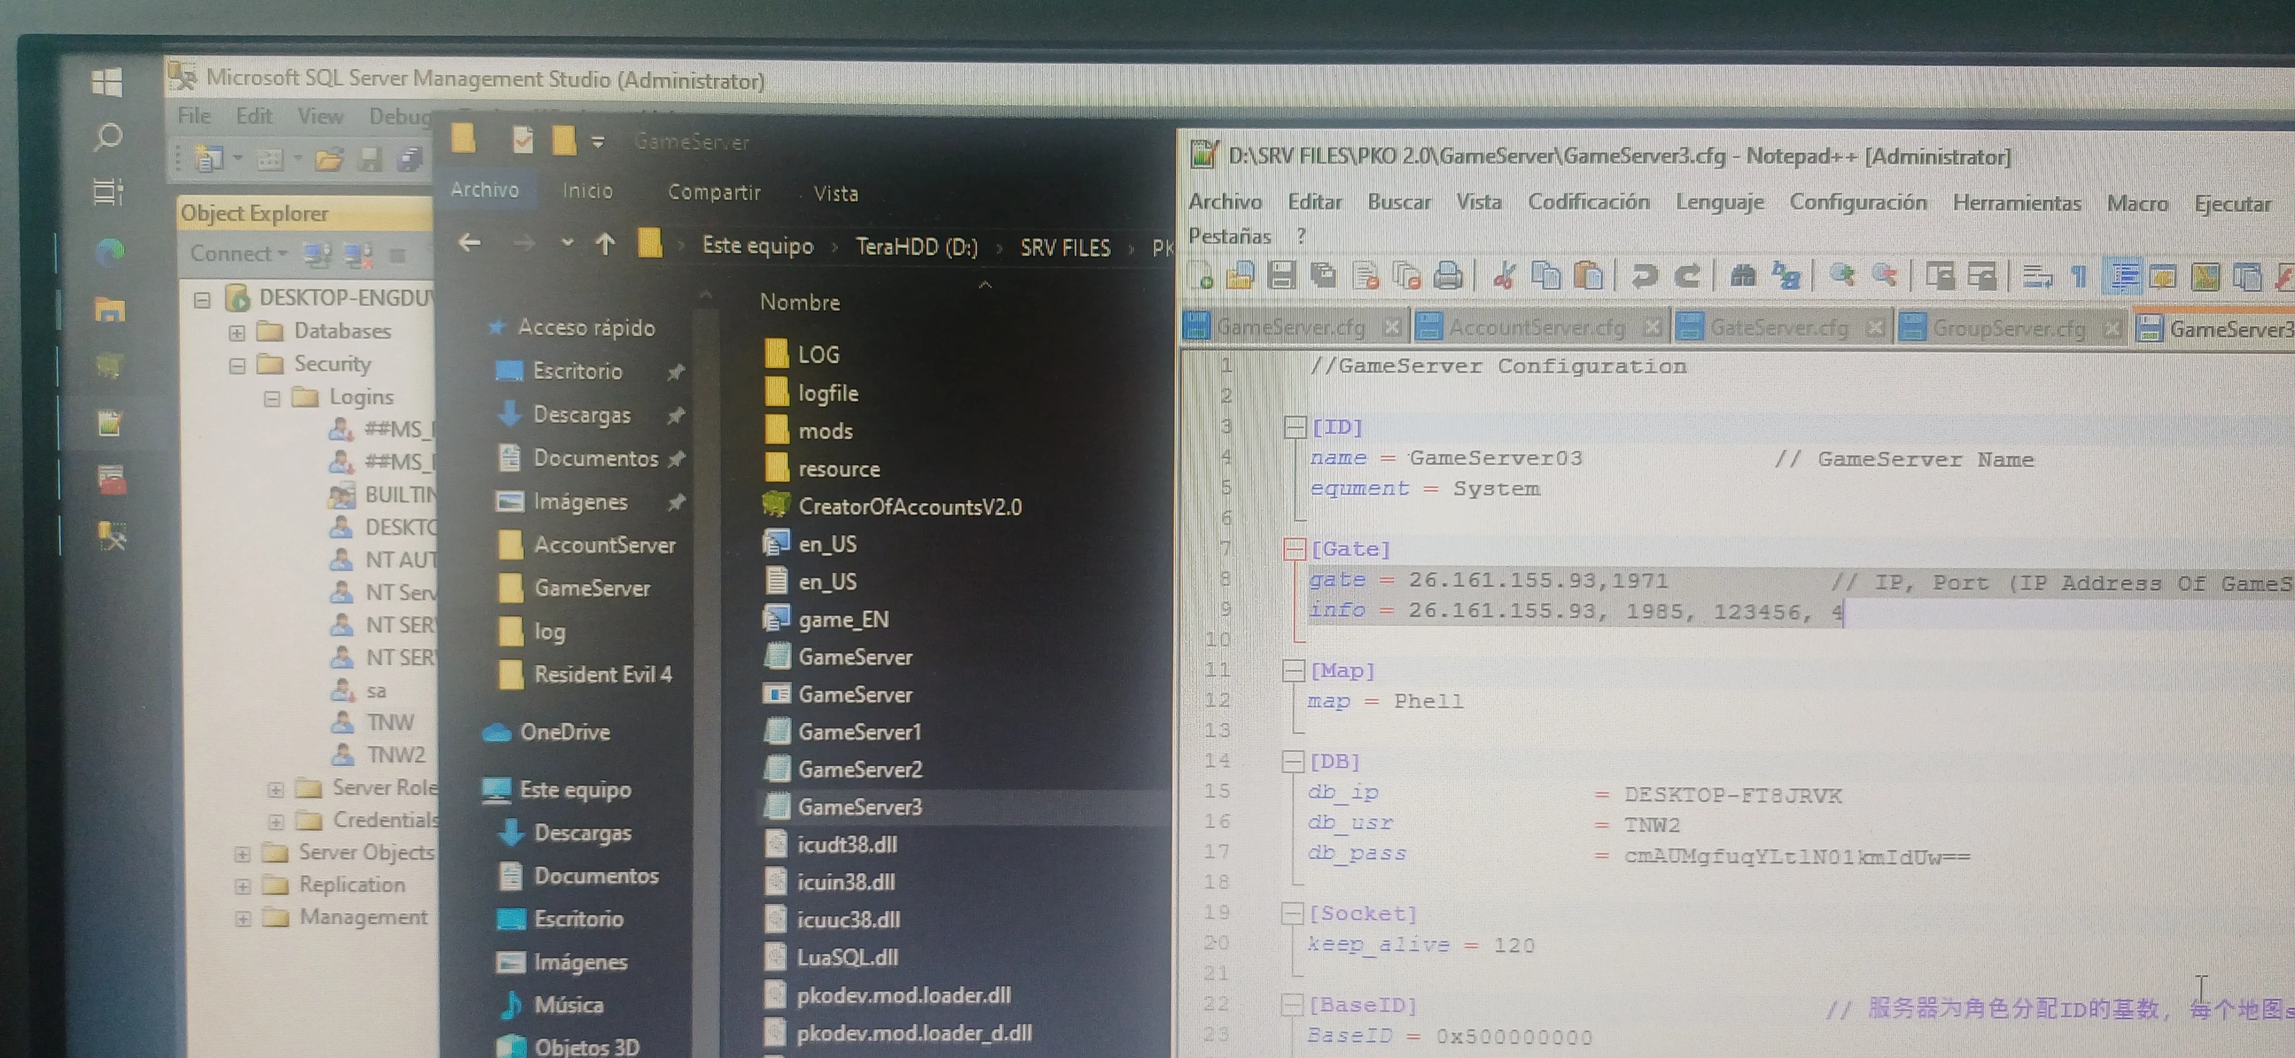Image resolution: width=2295 pixels, height=1058 pixels.
Task: Open Windows Search from the taskbar
Action: coord(108,136)
